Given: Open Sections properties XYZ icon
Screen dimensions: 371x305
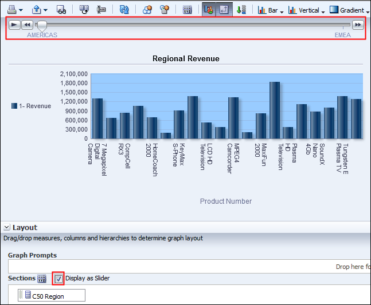Looking at the screenshot, I should pos(42,279).
